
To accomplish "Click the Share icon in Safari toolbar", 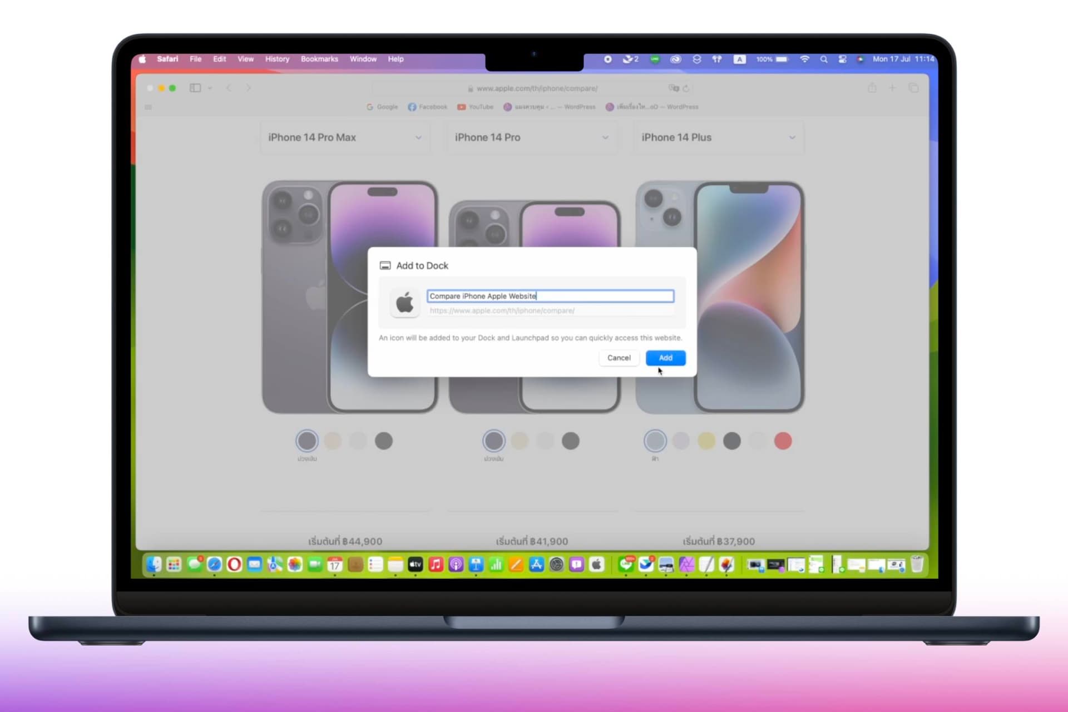I will pos(872,88).
